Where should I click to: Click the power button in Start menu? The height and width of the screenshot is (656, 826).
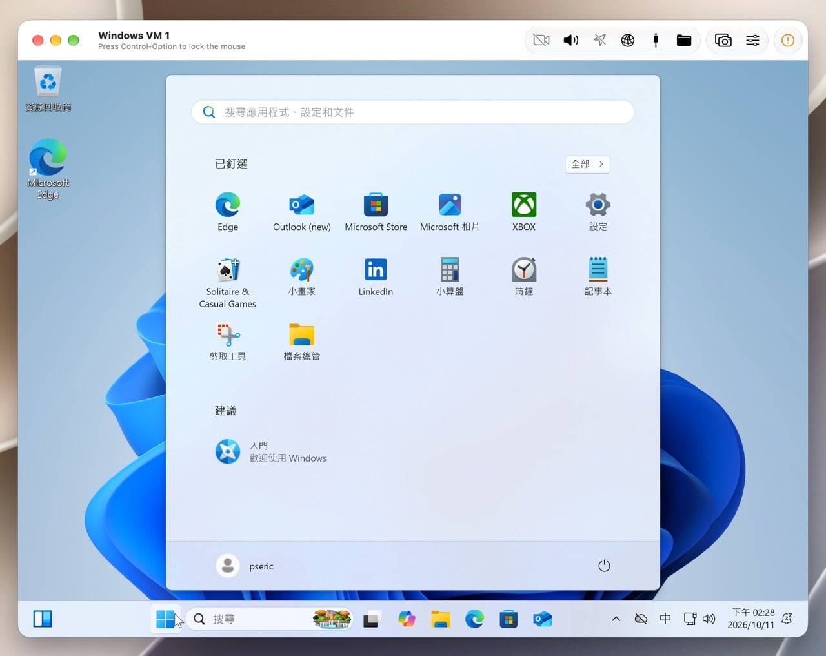point(604,566)
